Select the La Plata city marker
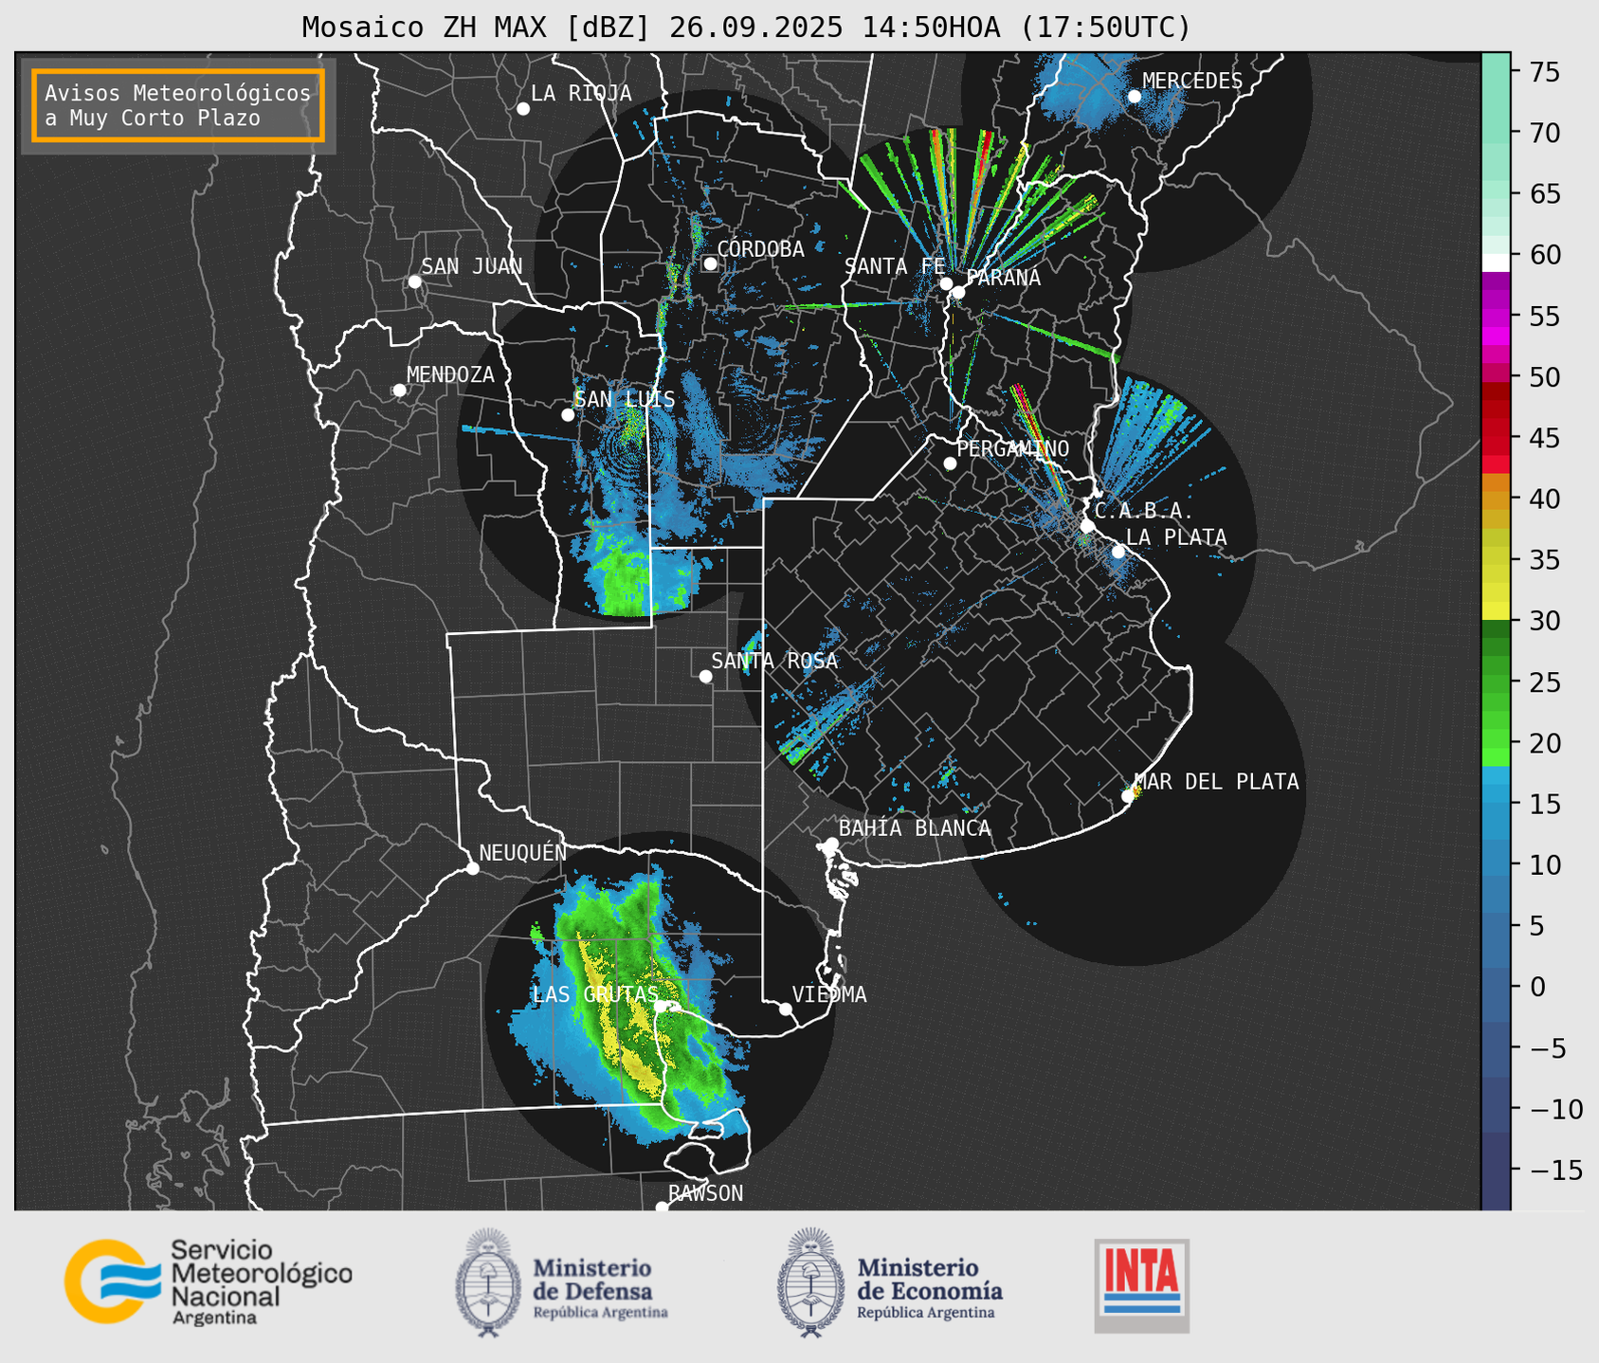1599x1363 pixels. [x=1118, y=552]
